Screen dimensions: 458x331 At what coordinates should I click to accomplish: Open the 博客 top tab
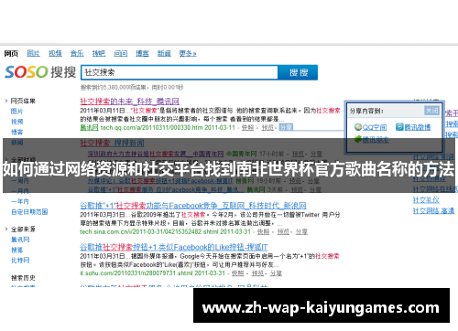point(142,54)
